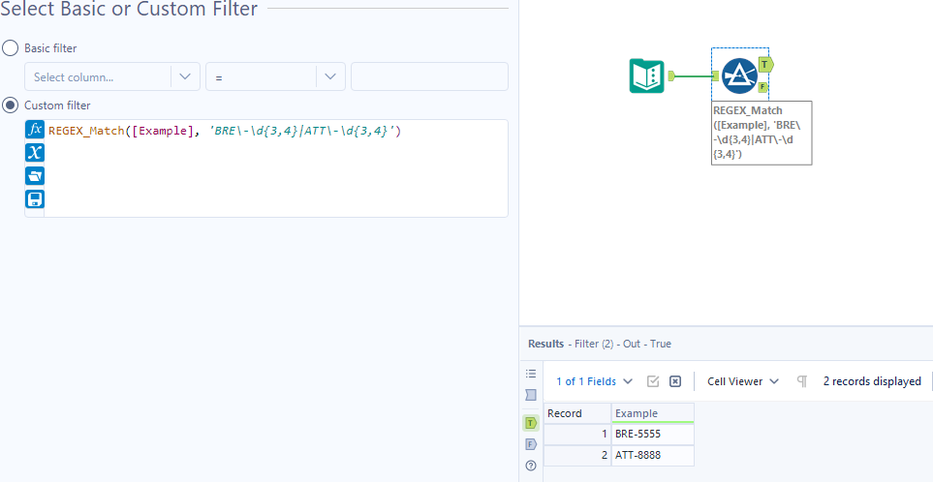Click the Filter tool's False output anchor

762,87
